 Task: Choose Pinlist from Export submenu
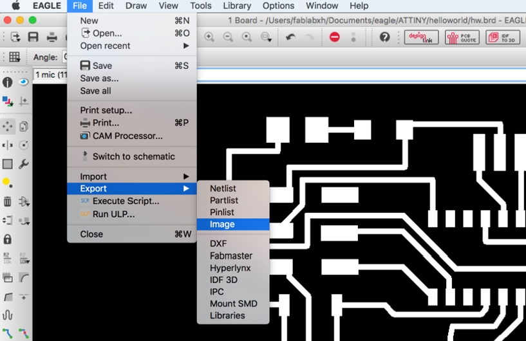(x=233, y=212)
